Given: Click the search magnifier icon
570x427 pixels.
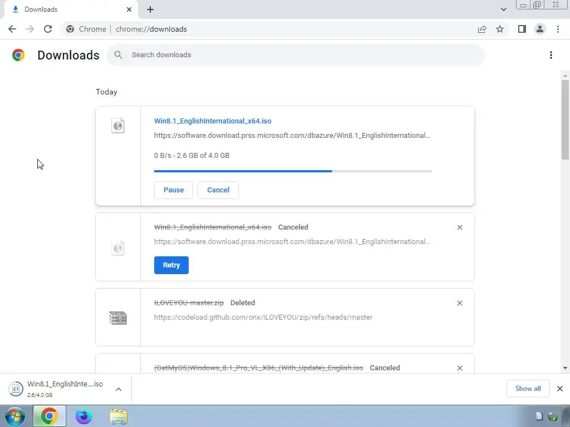Looking at the screenshot, I should tap(118, 55).
